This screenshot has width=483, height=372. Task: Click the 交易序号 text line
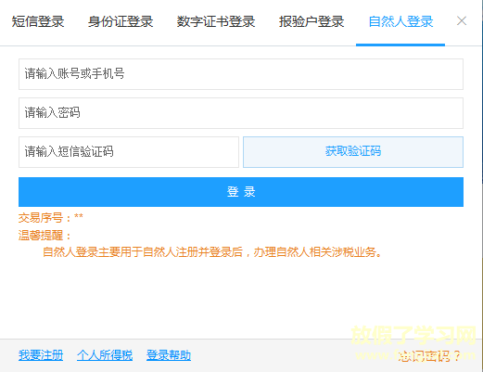coord(51,218)
